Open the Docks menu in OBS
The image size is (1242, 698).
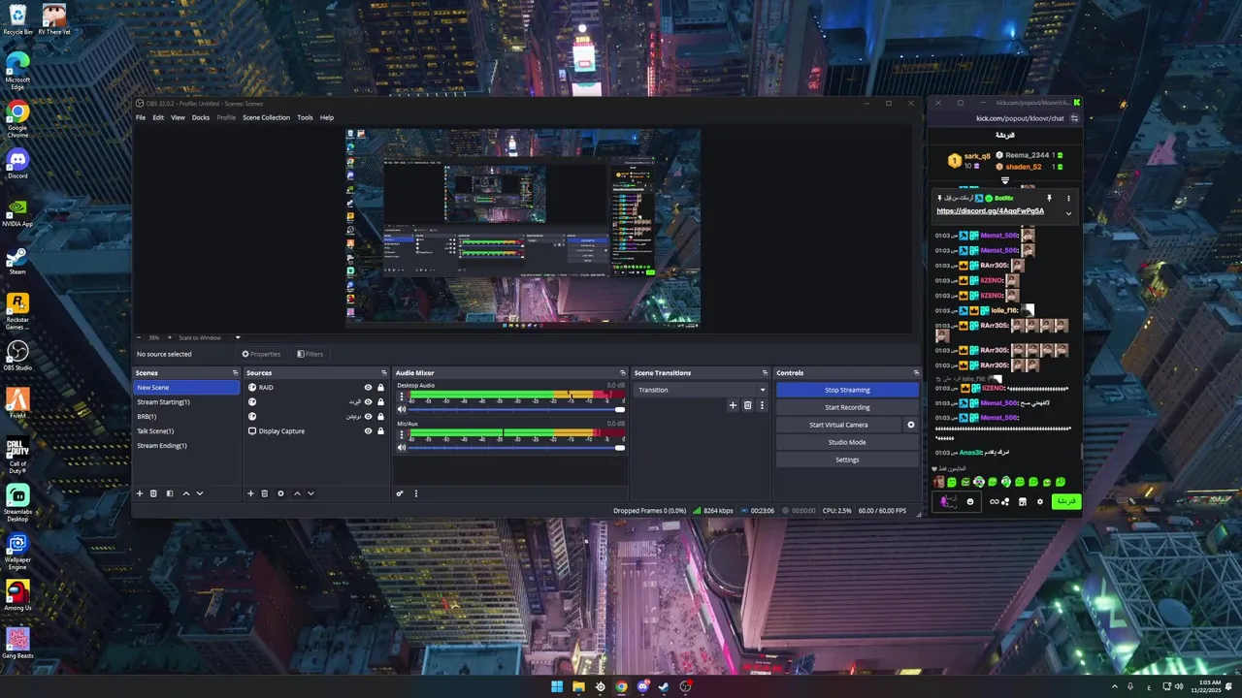pyautogui.click(x=201, y=117)
